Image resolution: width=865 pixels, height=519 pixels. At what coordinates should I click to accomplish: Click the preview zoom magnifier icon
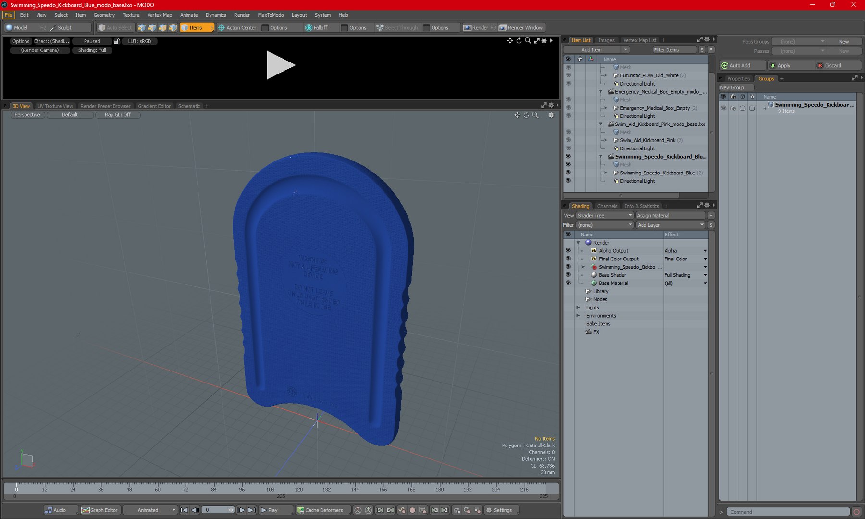(x=528, y=41)
